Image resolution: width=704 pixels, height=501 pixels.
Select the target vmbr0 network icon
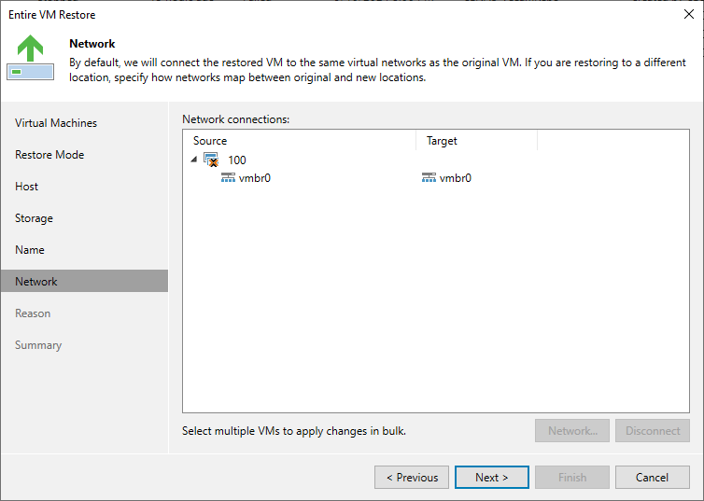tap(429, 177)
